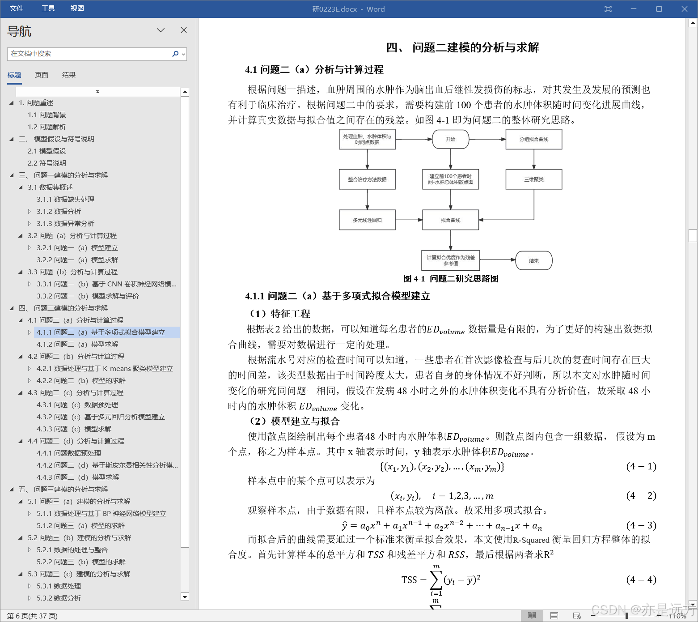This screenshot has height=622, width=698.
Task: Click the zoom slider handle
Action: point(627,616)
